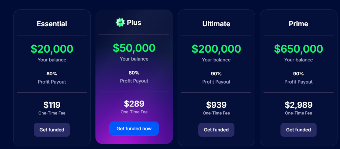This screenshot has height=149, width=340.
Task: Click the $200,000 balance amount
Action: [x=216, y=49]
